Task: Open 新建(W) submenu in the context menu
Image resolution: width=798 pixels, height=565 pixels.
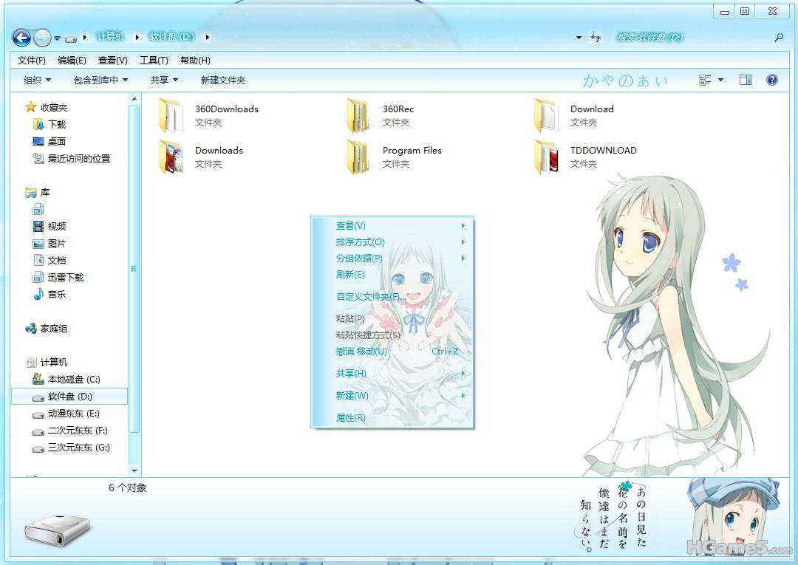Action: (392, 396)
